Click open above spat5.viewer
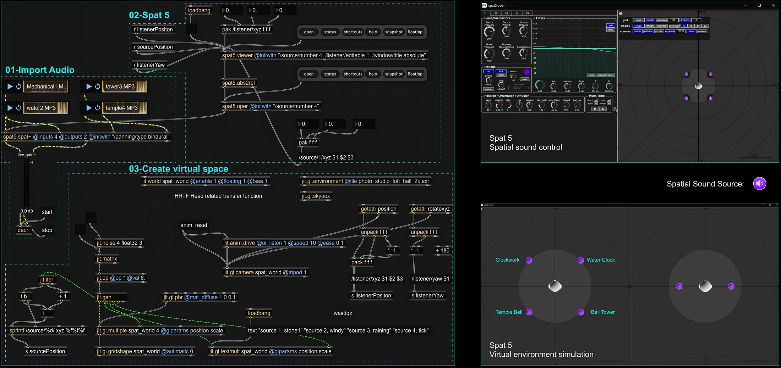The width and height of the screenshot is (781, 368). 309,32
